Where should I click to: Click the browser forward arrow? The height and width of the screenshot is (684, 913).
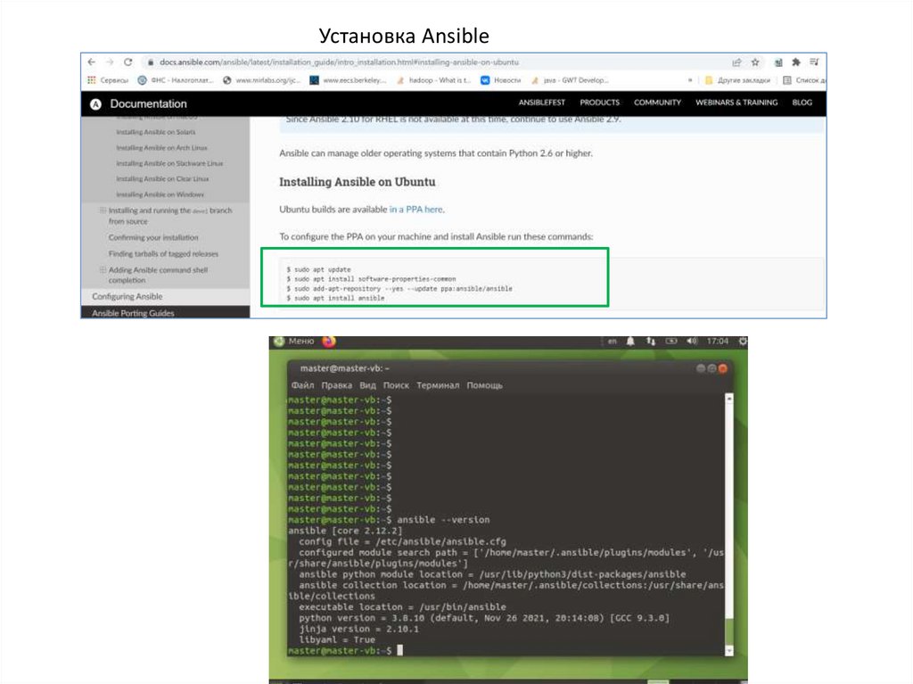point(110,62)
